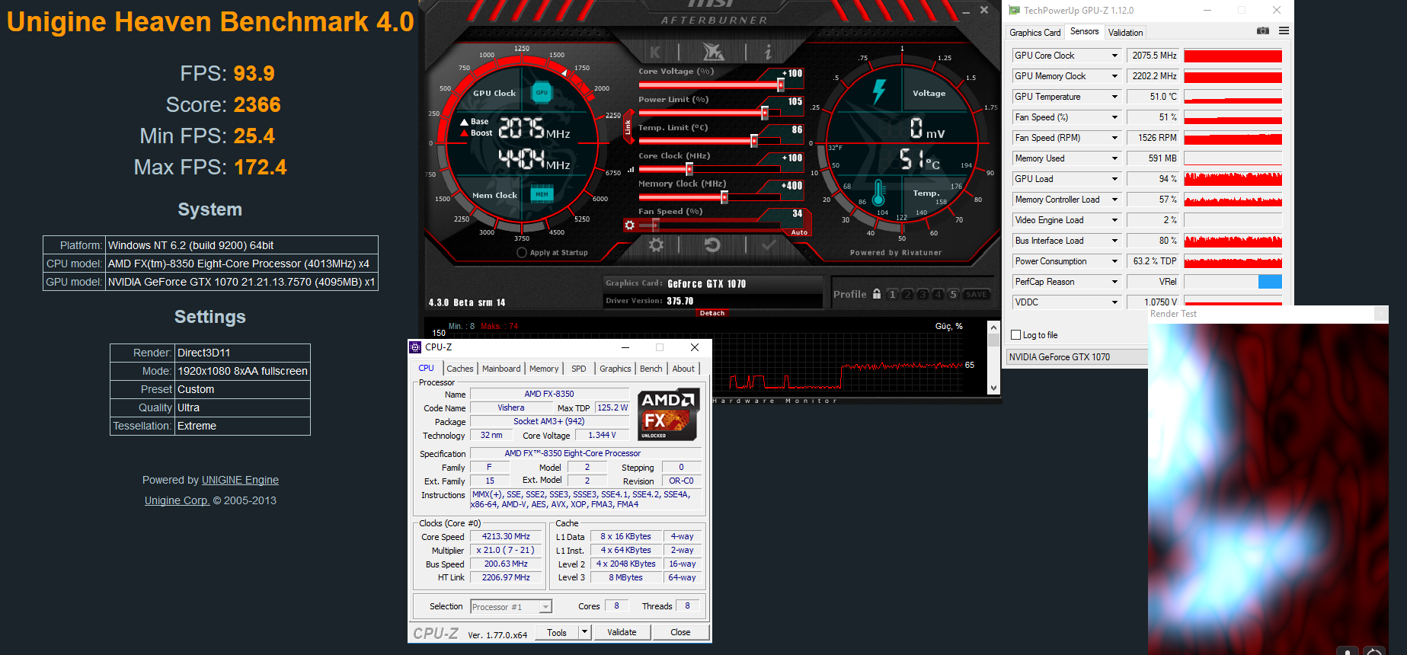
Task: Click the hardware monitor graph scrollbar down arrow
Action: click(x=993, y=388)
